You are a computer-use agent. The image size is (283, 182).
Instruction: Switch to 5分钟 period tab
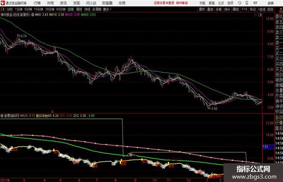tap(28, 9)
